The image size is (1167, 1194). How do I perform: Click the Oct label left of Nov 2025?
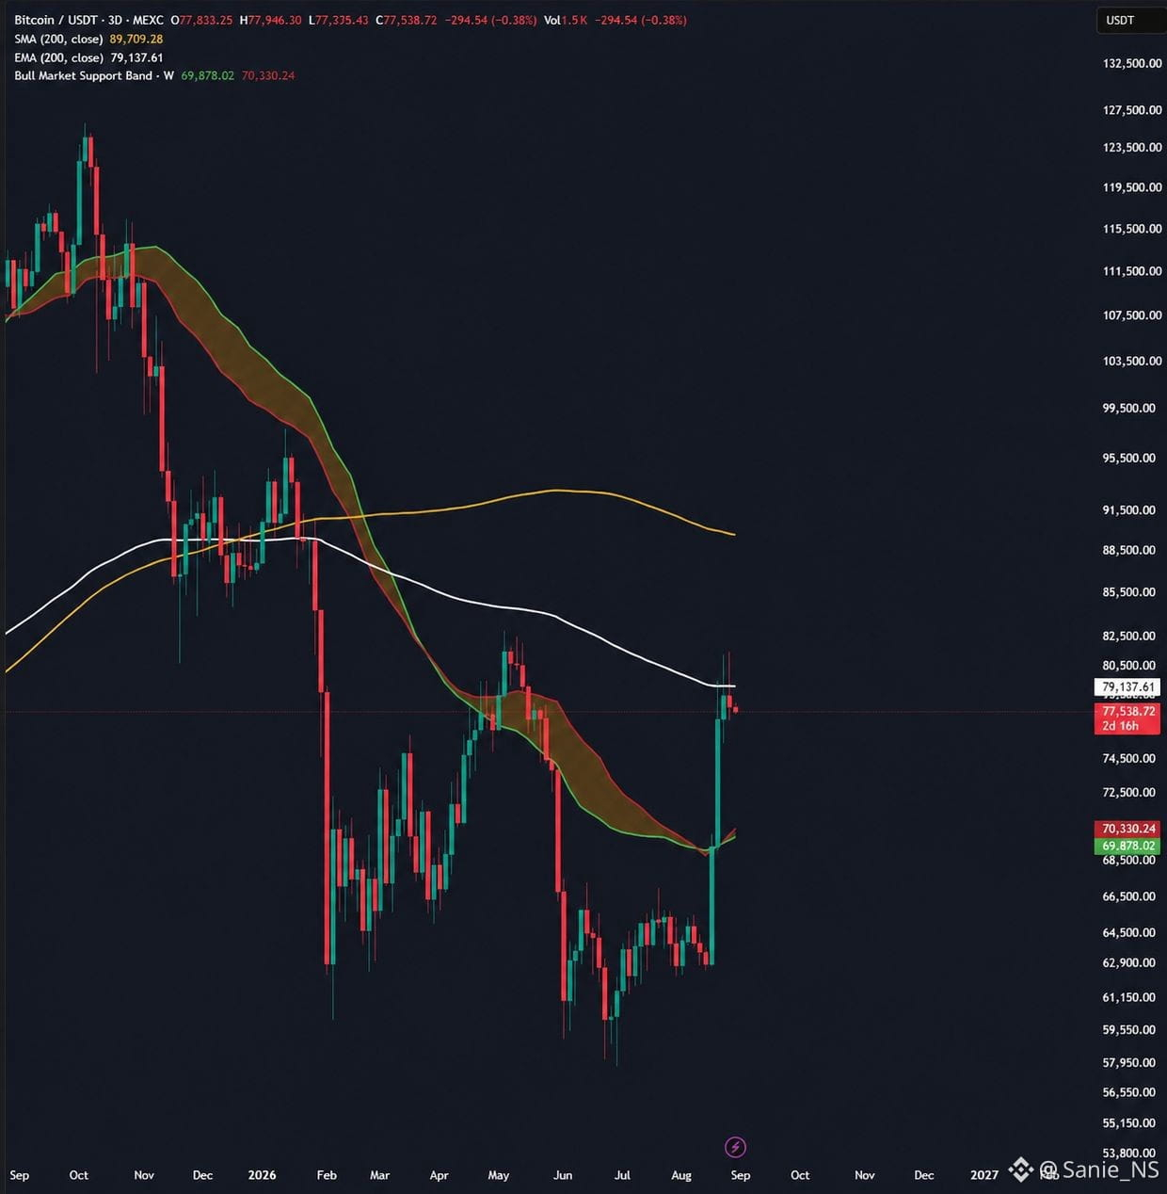coord(79,1174)
